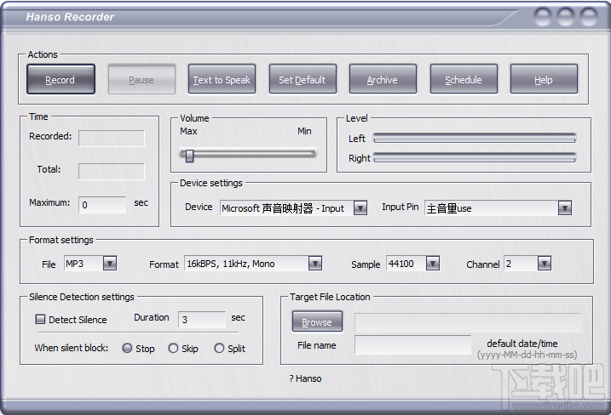Click the '(yyyy-MM-dd-hh-mm-ss)' hint text

527,355
